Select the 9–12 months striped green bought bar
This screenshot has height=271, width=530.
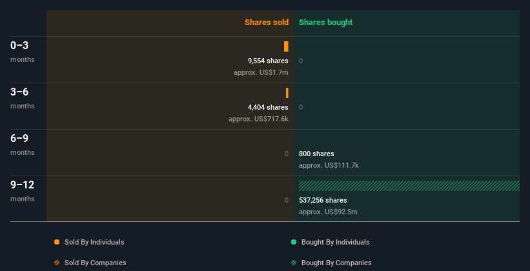(x=409, y=186)
